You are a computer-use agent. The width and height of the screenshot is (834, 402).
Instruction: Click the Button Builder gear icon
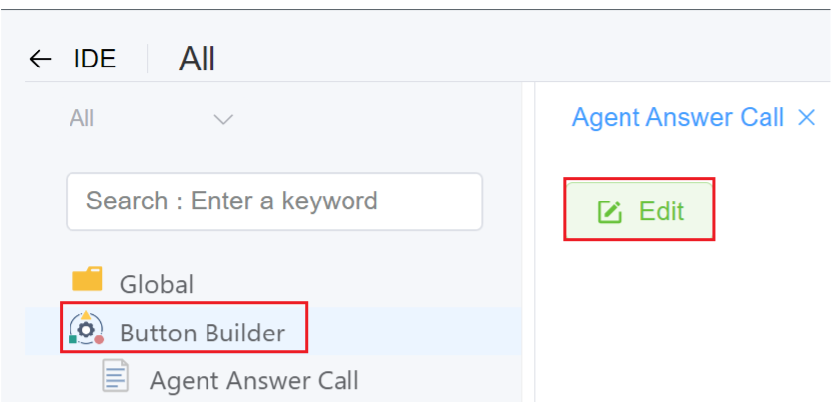(86, 329)
